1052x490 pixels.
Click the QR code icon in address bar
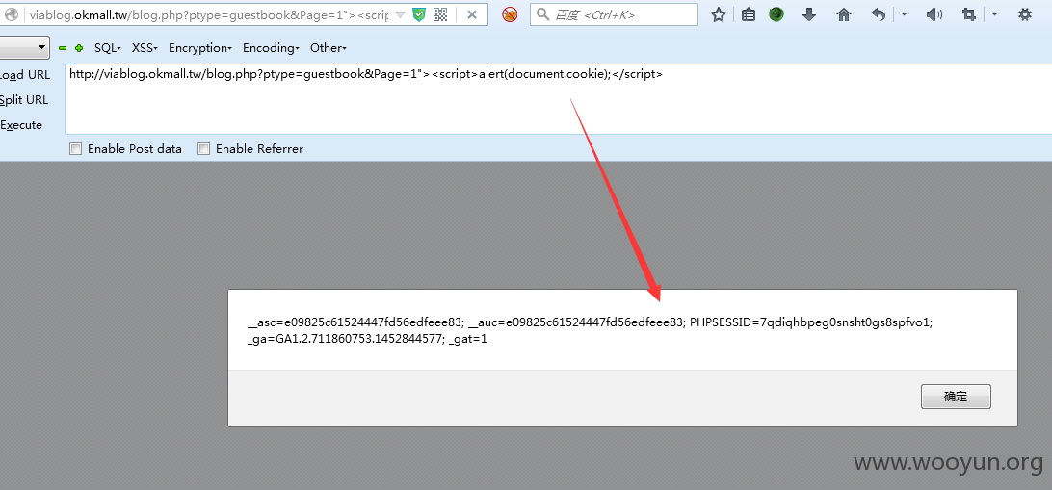pos(440,14)
